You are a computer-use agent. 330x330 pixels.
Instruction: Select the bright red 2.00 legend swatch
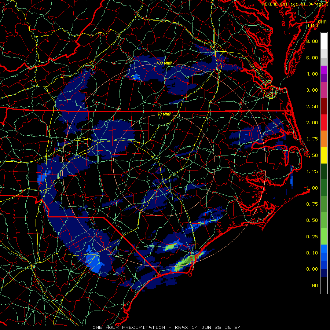[x=324, y=122]
